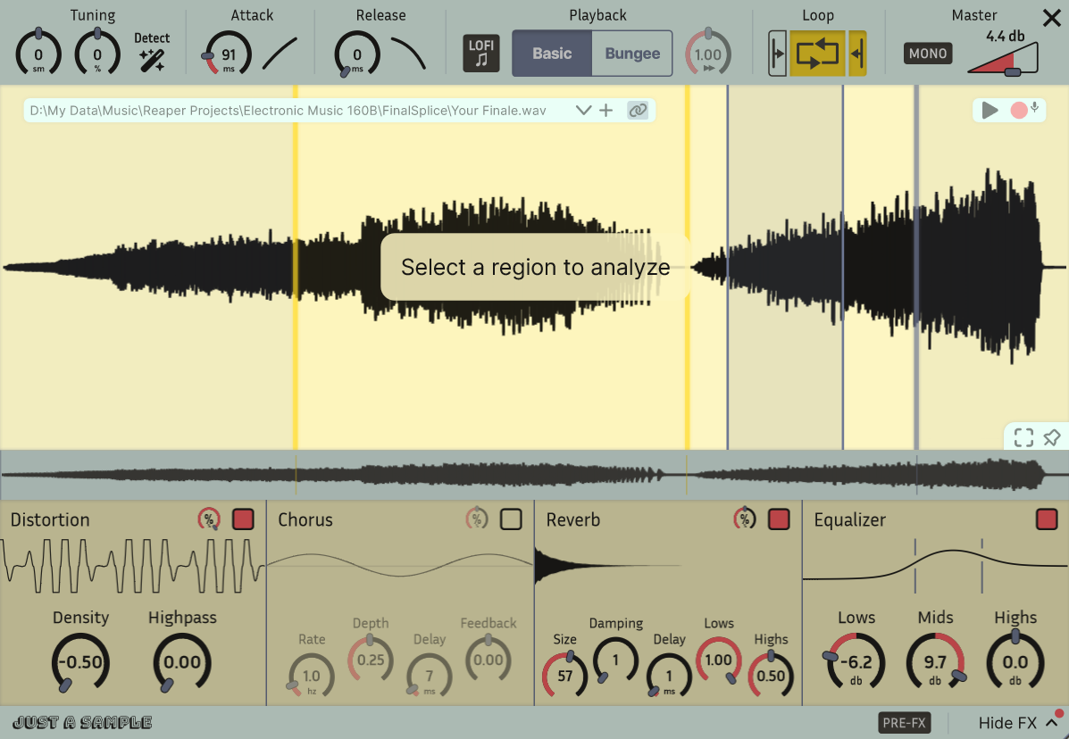
Task: Click the pin icon in waveform view
Action: click(x=1051, y=437)
